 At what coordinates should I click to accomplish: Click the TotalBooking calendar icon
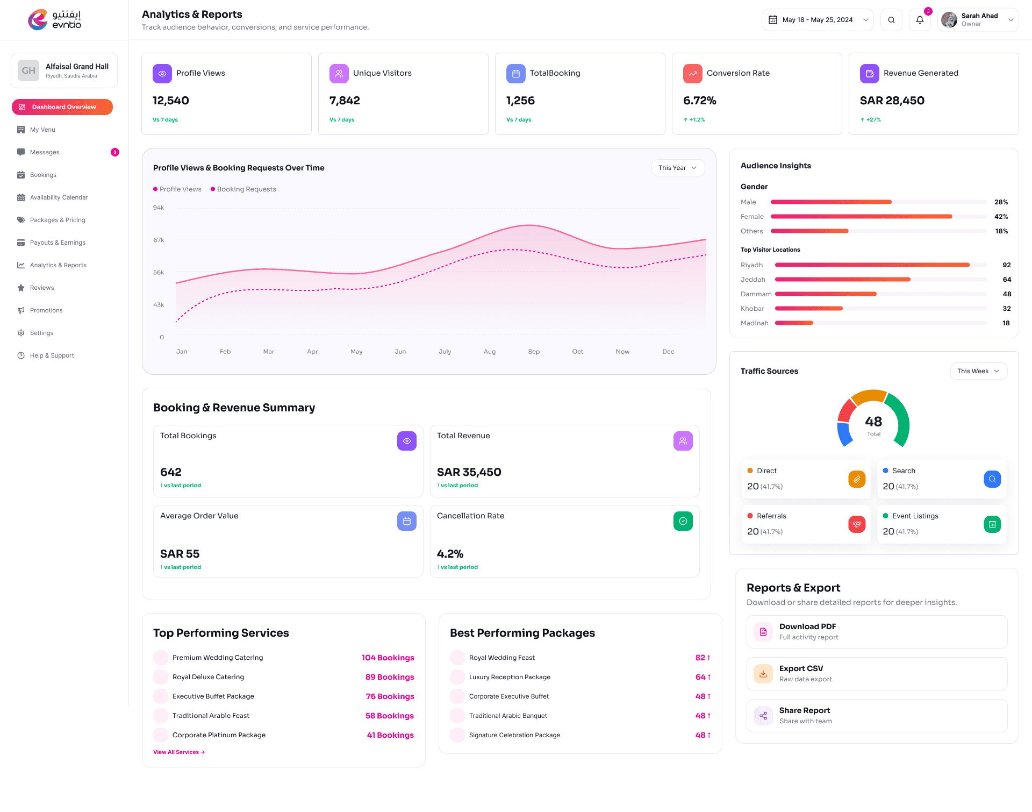click(x=515, y=74)
